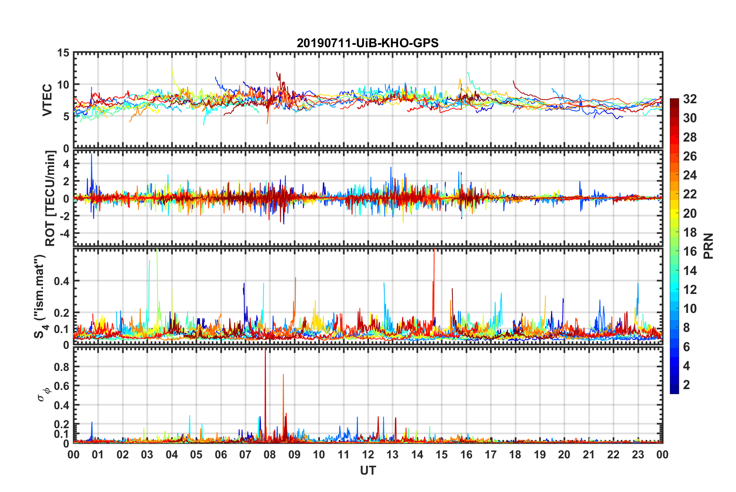Click x-axis tick label 02
Viewport: 736px width, 492px height.
[123, 454]
